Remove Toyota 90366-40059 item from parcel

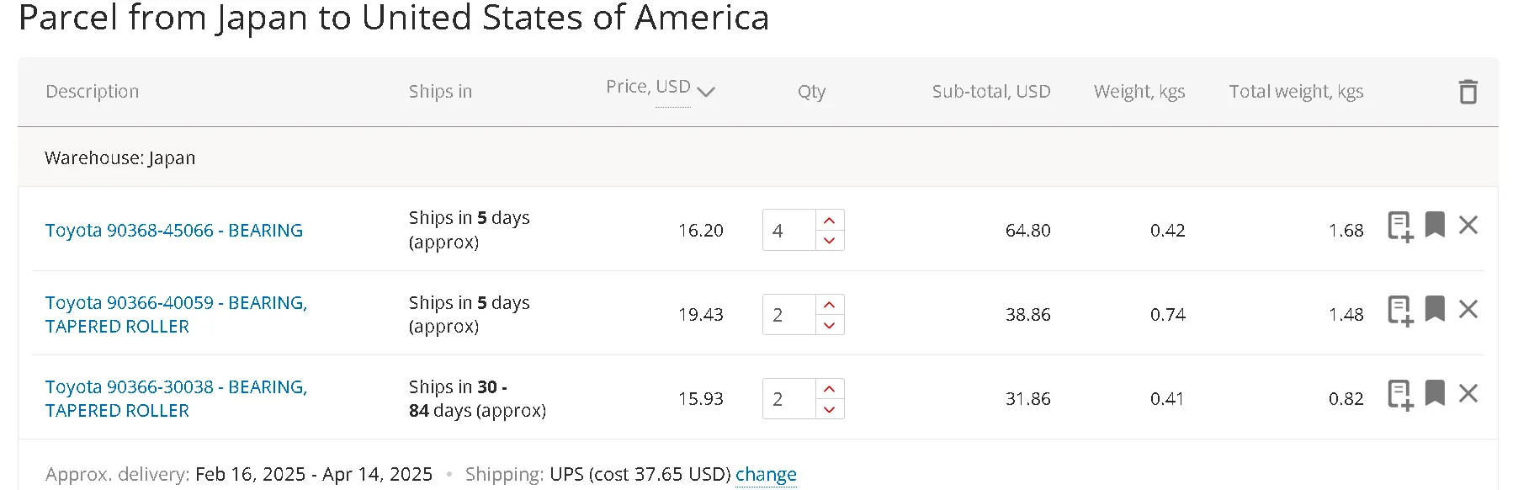click(x=1468, y=309)
